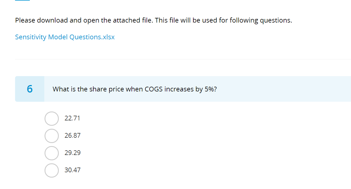Image resolution: width=351 pixels, height=189 pixels.
Task: Click the blue active tab indicator at top
Action: click(22, 1)
